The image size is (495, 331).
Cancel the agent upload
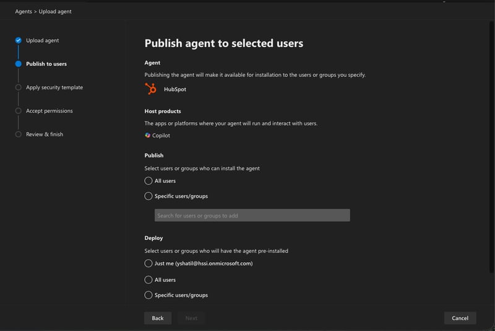[x=460, y=318]
